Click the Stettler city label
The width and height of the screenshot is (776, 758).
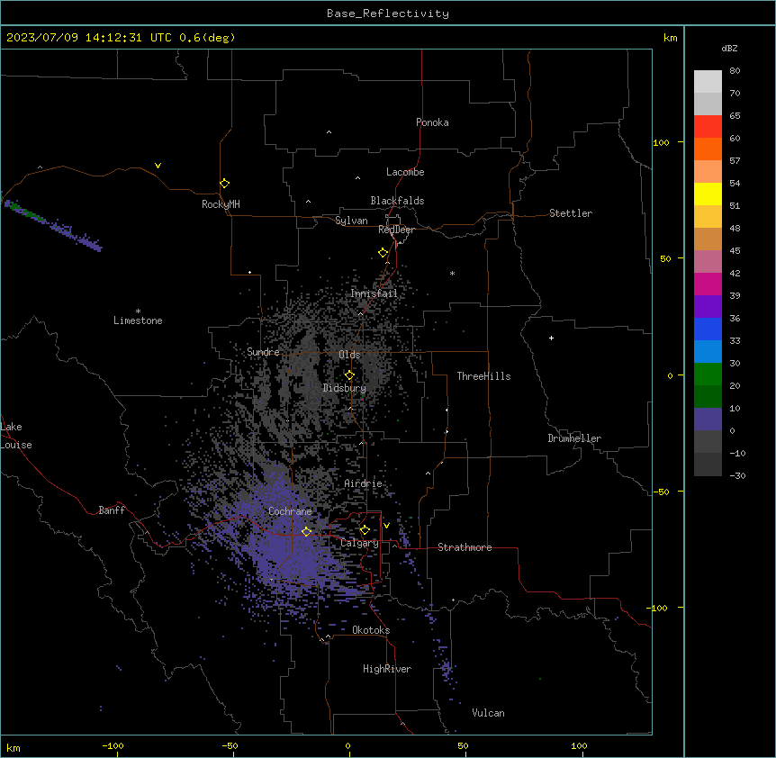pyautogui.click(x=571, y=213)
